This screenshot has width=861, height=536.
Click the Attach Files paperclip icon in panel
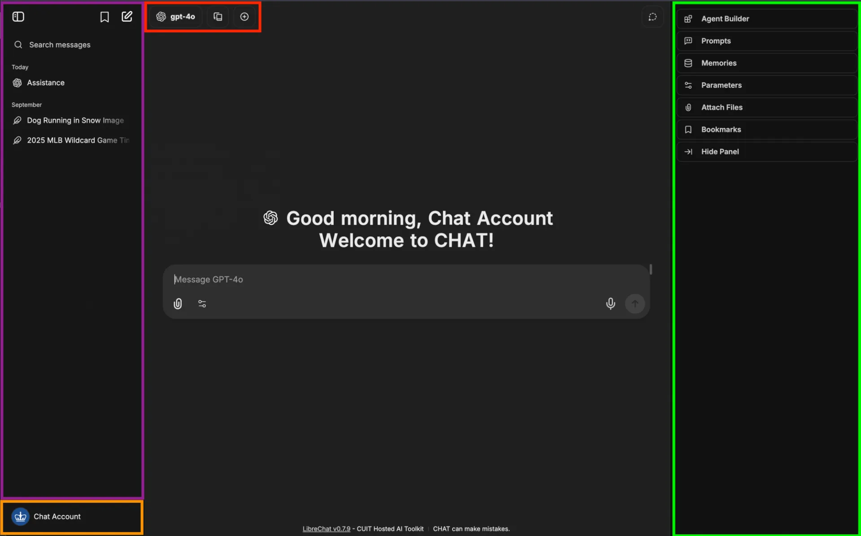(688, 107)
